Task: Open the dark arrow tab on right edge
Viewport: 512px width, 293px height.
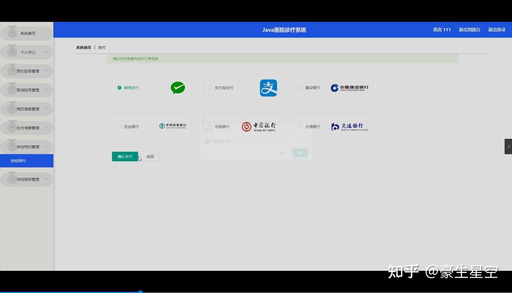Action: (508, 146)
